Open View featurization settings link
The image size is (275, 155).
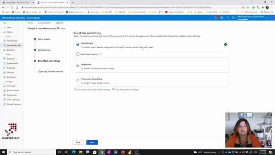[125, 90]
